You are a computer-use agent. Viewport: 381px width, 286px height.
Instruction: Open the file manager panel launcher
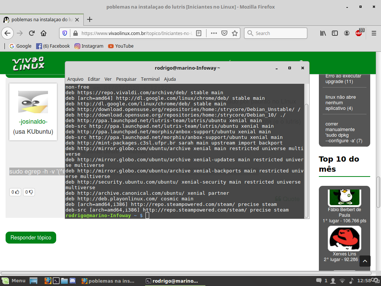64,281
